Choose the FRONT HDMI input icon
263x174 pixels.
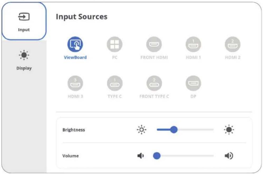(154, 44)
